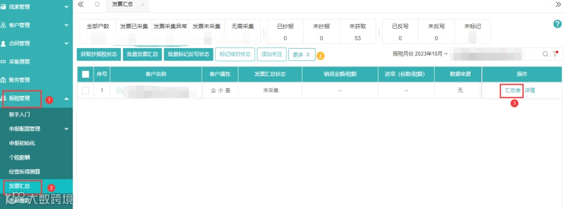Click the 进项（份数/税额） column header

pyautogui.click(x=406, y=74)
